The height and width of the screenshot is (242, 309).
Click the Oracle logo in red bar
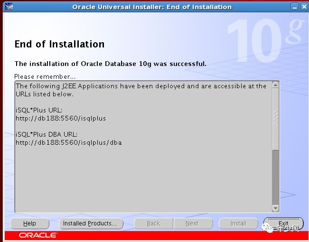coord(38,235)
